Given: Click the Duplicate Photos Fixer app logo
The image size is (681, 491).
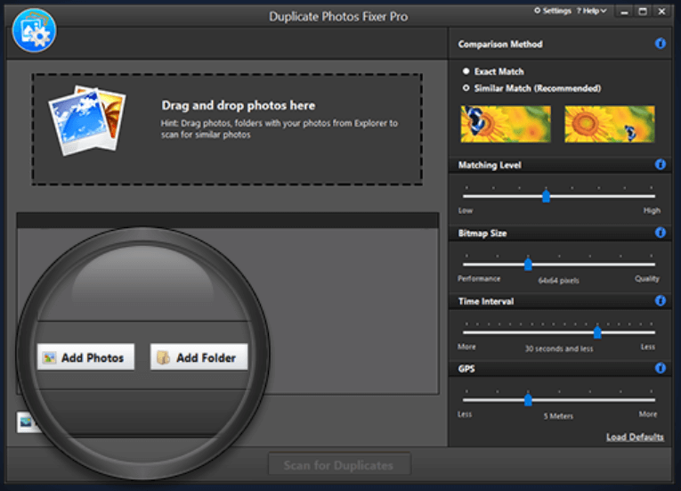Looking at the screenshot, I should tap(34, 29).
